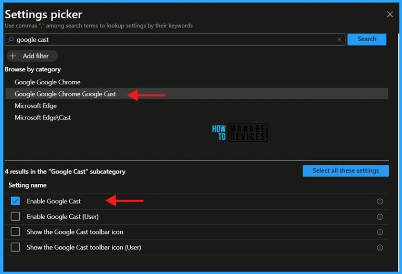Click the plus icon on Add filter
Screen dimensions: 402x274
click(14, 56)
